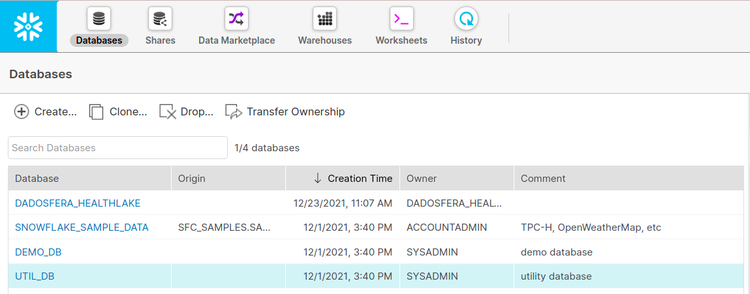This screenshot has width=750, height=294.
Task: Click the SFC_SAMPLES.SA... origin cell
Action: pyautogui.click(x=225, y=228)
